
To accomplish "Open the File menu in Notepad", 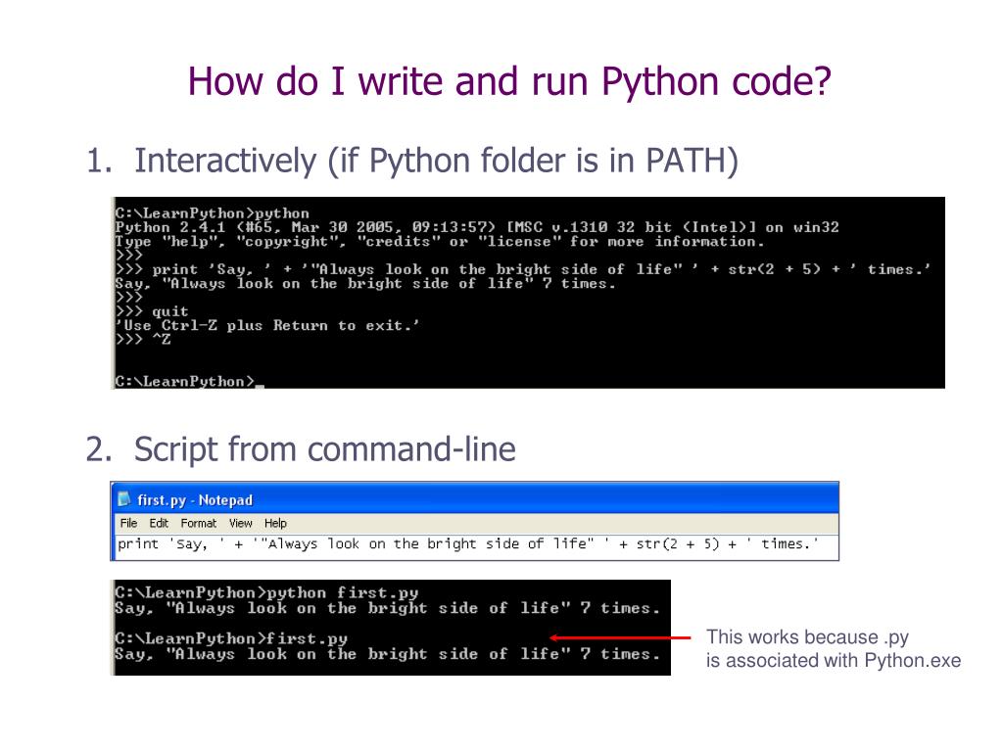I will pos(128,523).
